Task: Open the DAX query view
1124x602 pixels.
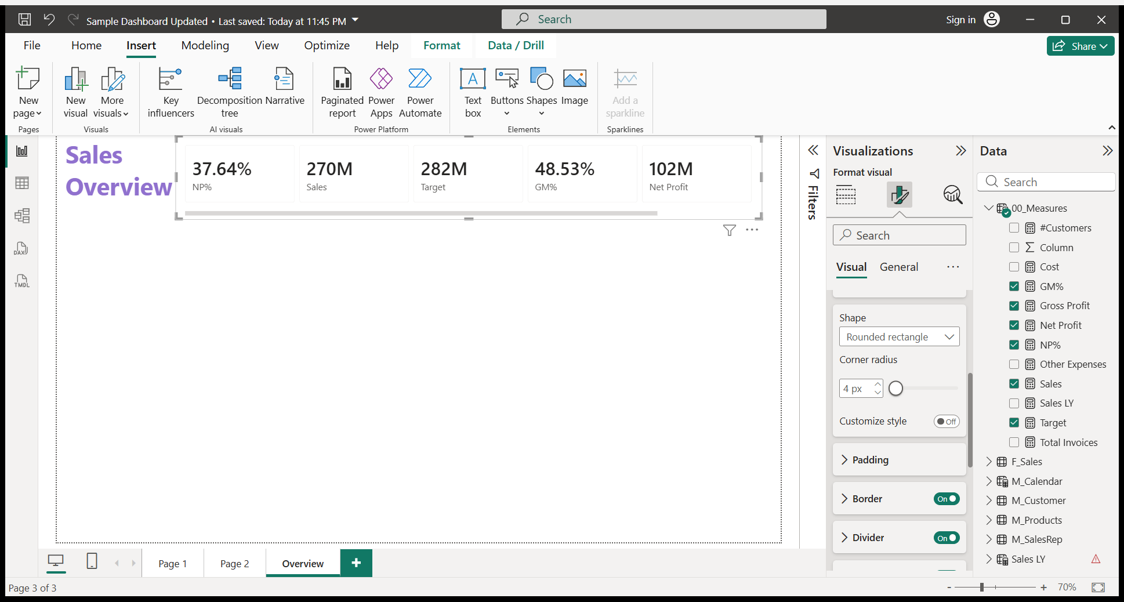Action: click(x=21, y=249)
